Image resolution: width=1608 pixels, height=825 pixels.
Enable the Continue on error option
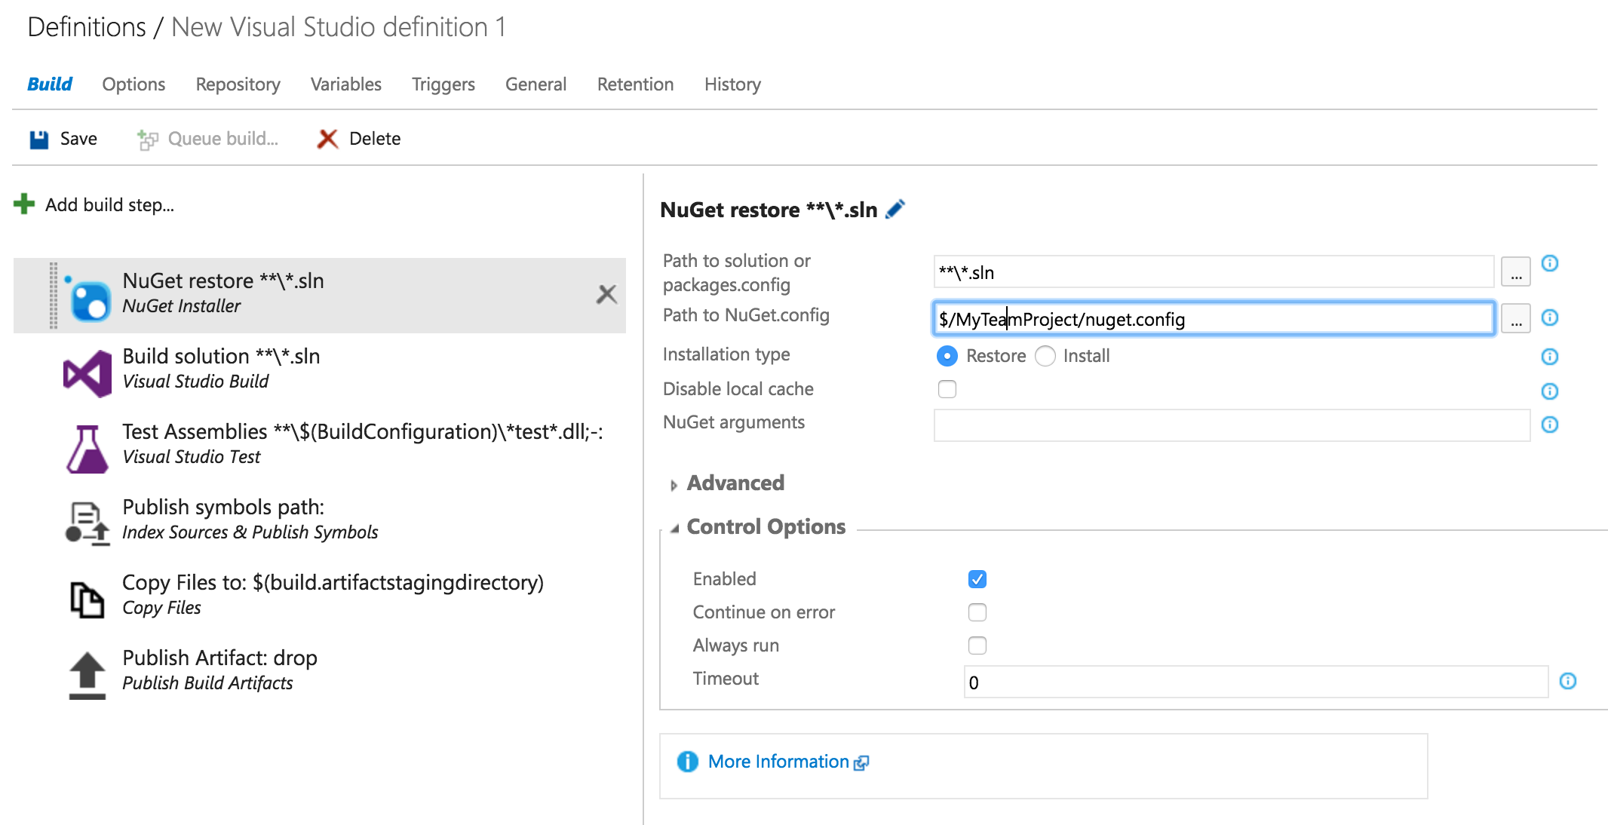[977, 612]
